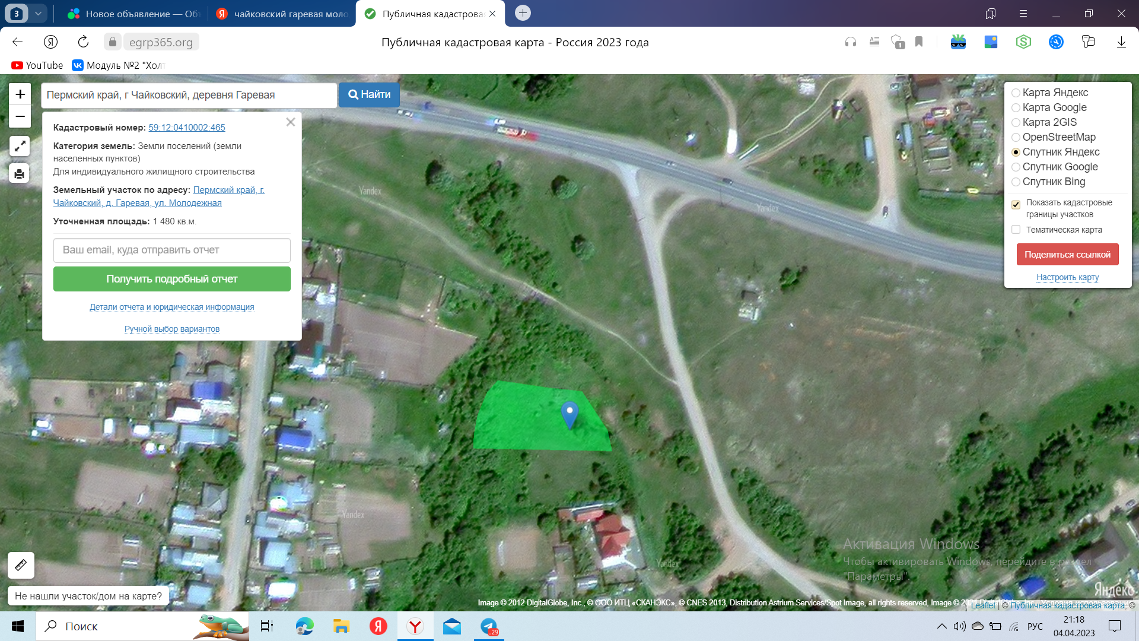Expand the tab group counter dropdown
This screenshot has width=1139, height=641.
pos(38,14)
